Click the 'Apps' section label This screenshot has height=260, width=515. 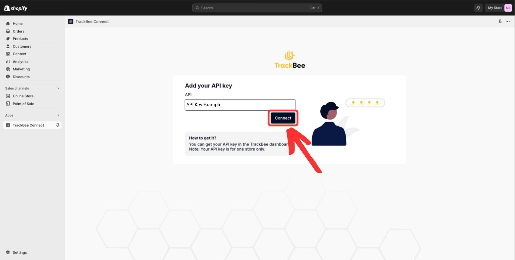pos(9,115)
